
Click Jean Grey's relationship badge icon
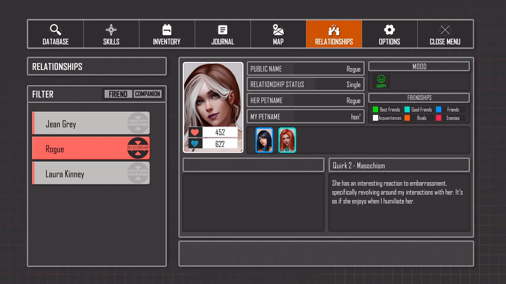pos(138,123)
